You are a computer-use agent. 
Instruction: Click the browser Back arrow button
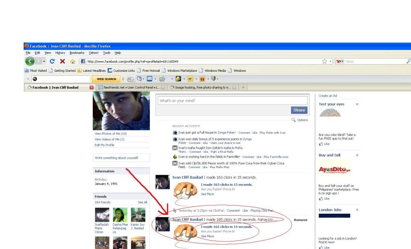click(30, 61)
